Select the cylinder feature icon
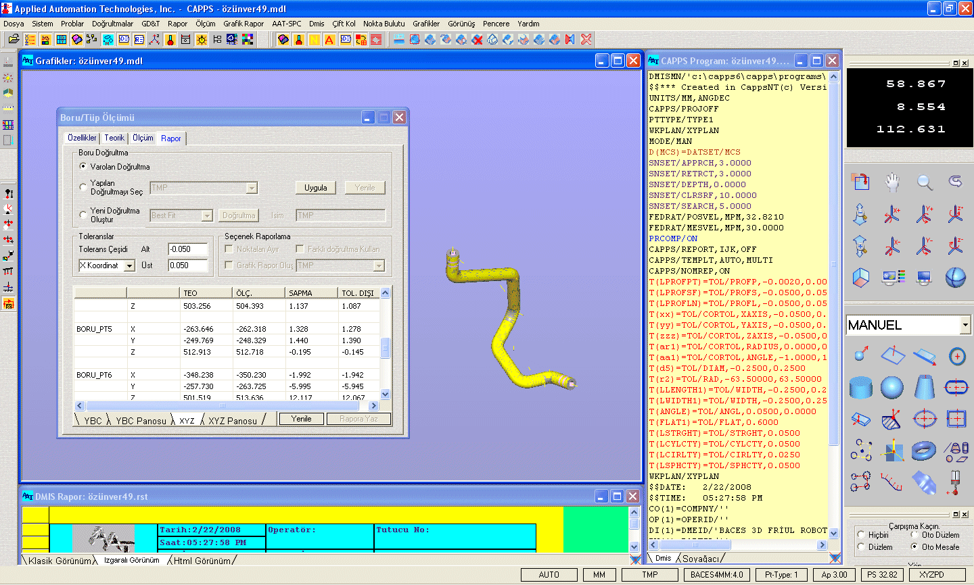This screenshot has height=585, width=974. click(x=860, y=387)
